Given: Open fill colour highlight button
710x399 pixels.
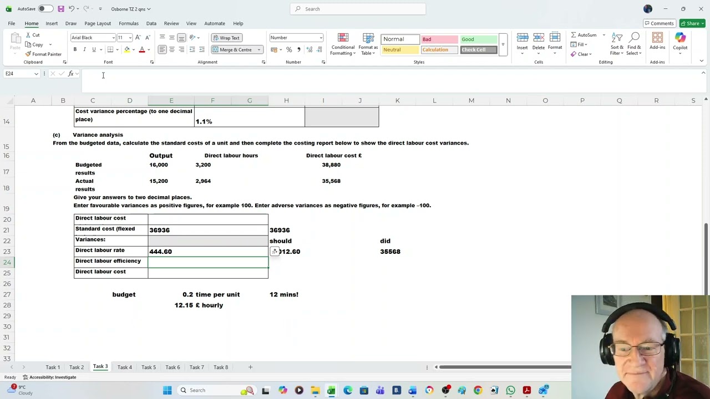Looking at the screenshot, I should coord(127,50).
